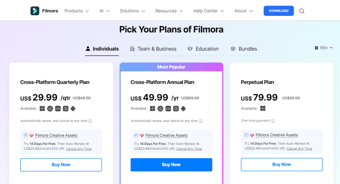Click macOS icon in Quarterly Plan availability
Screen dimensions: 340x184
(50, 109)
